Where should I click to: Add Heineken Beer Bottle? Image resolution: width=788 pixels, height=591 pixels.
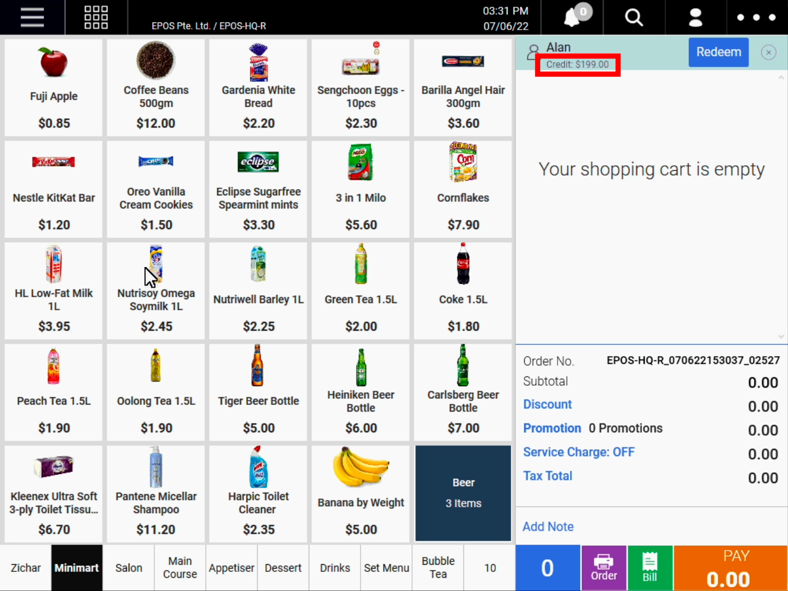[x=361, y=392]
